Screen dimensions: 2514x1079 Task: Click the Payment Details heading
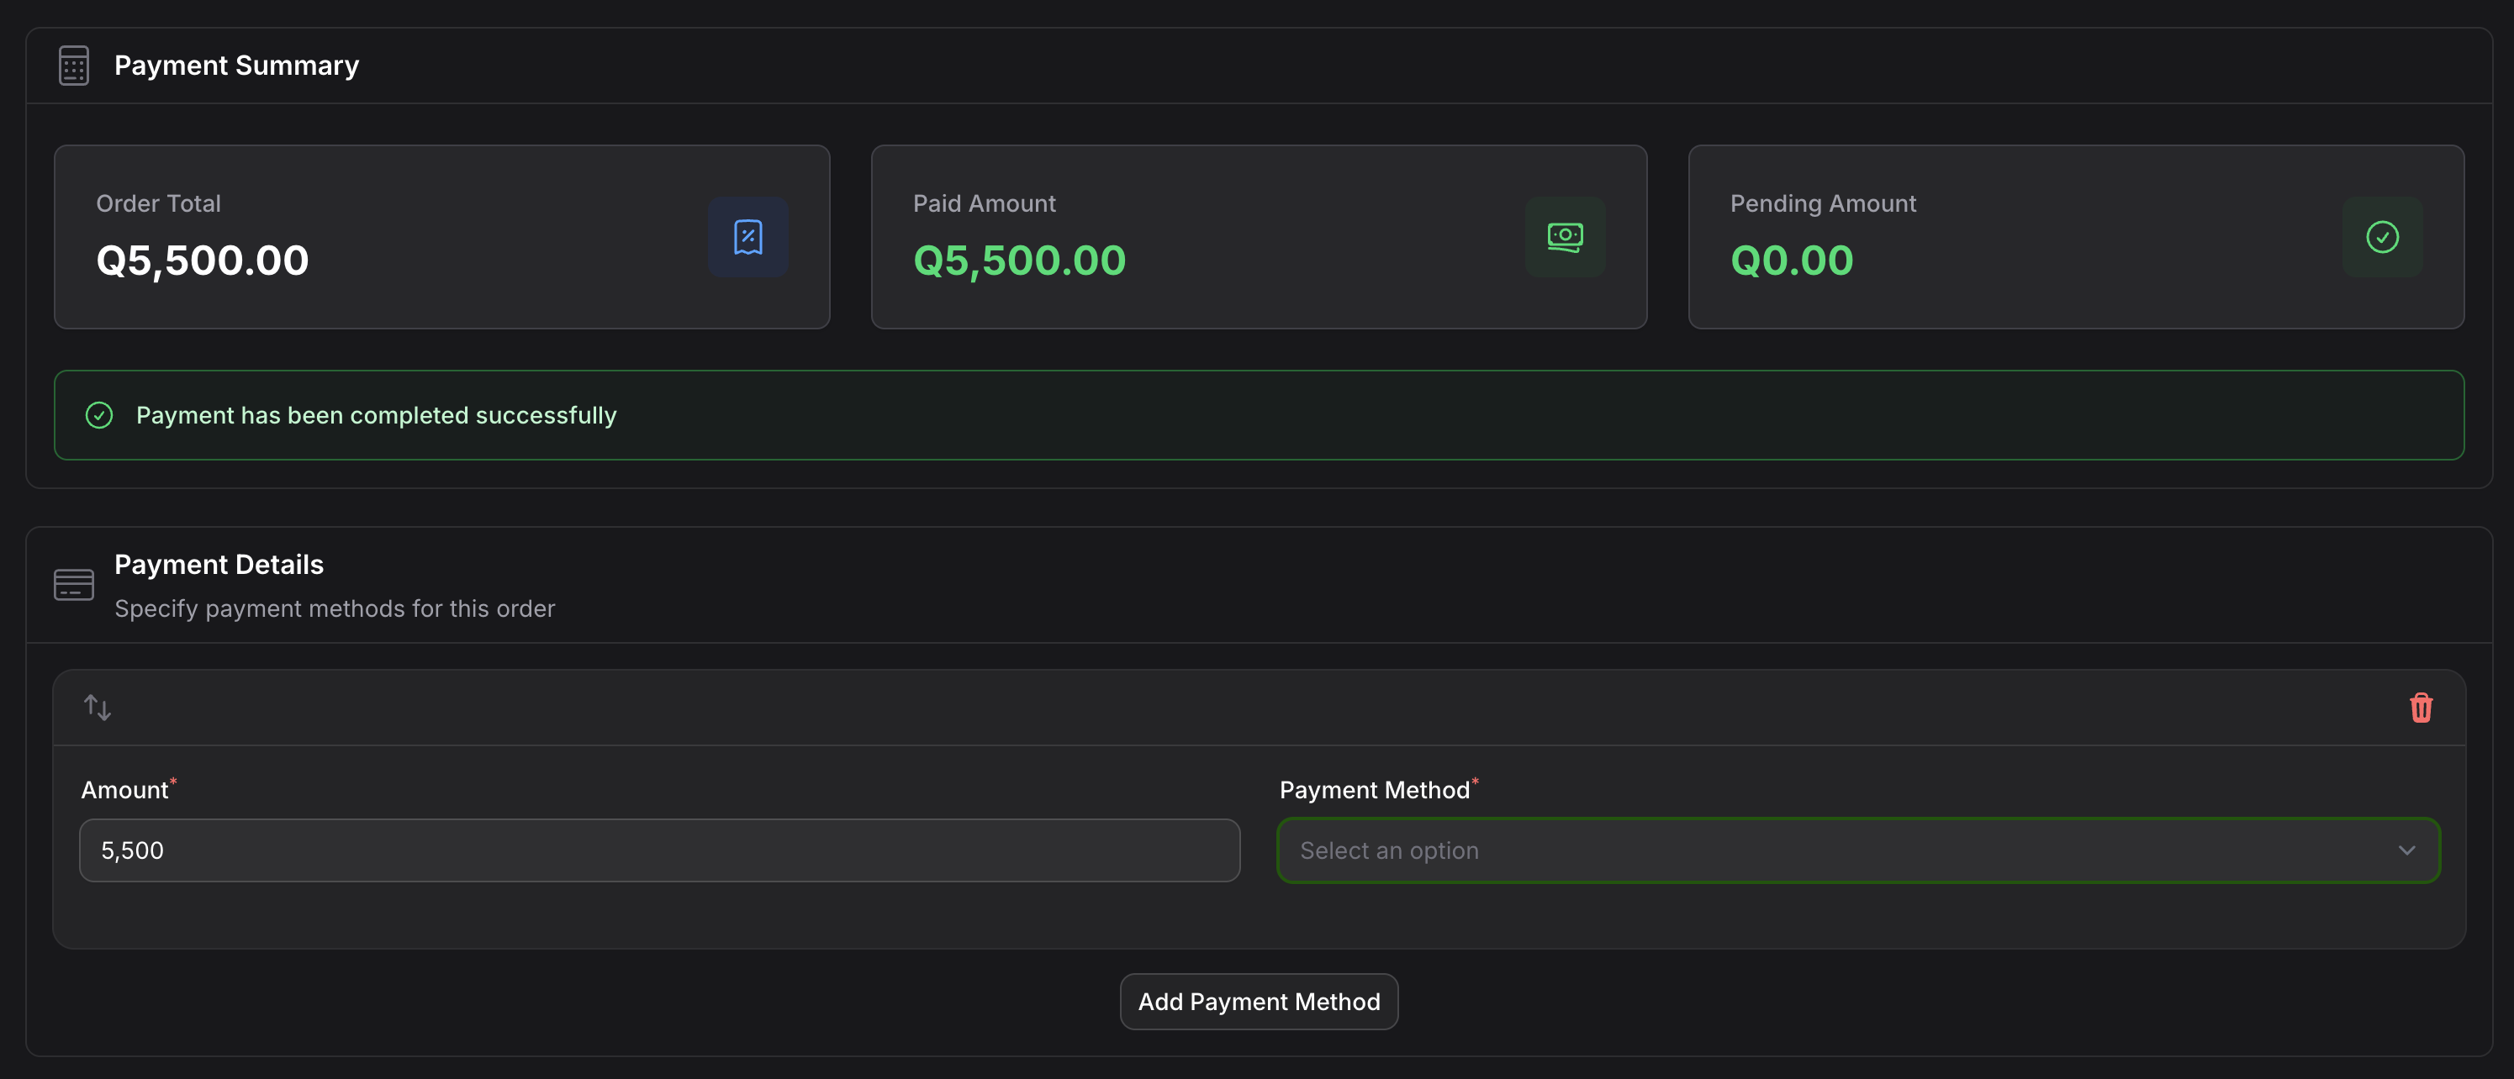(219, 565)
